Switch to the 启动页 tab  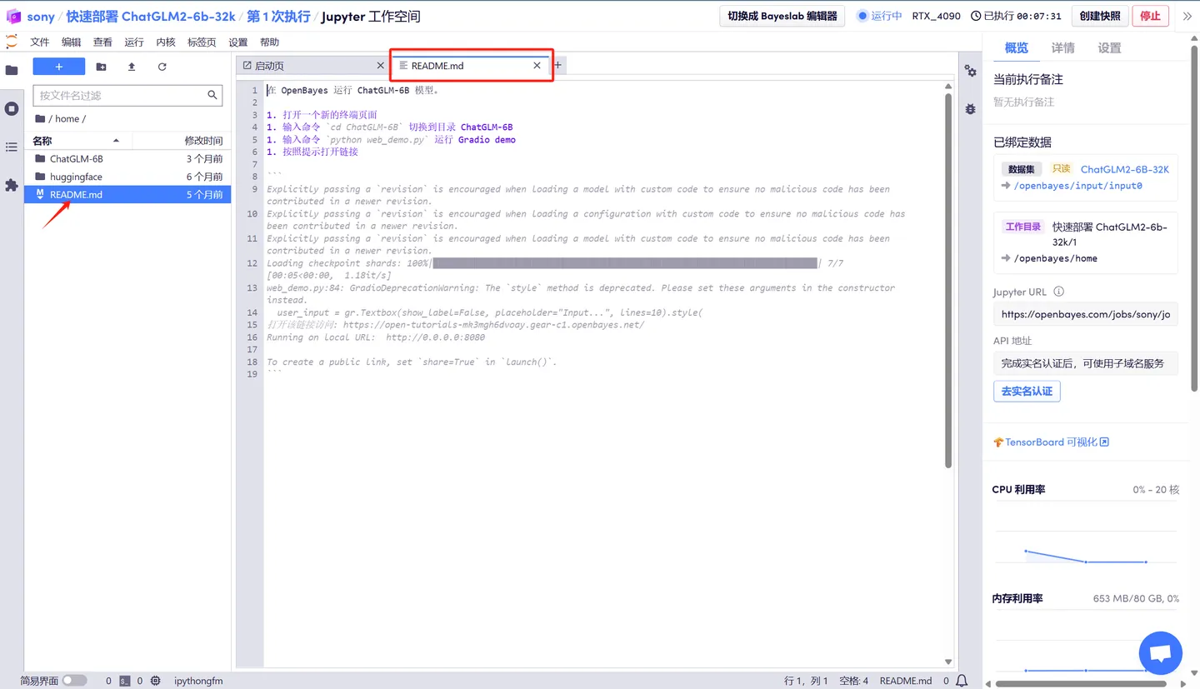[x=312, y=65]
